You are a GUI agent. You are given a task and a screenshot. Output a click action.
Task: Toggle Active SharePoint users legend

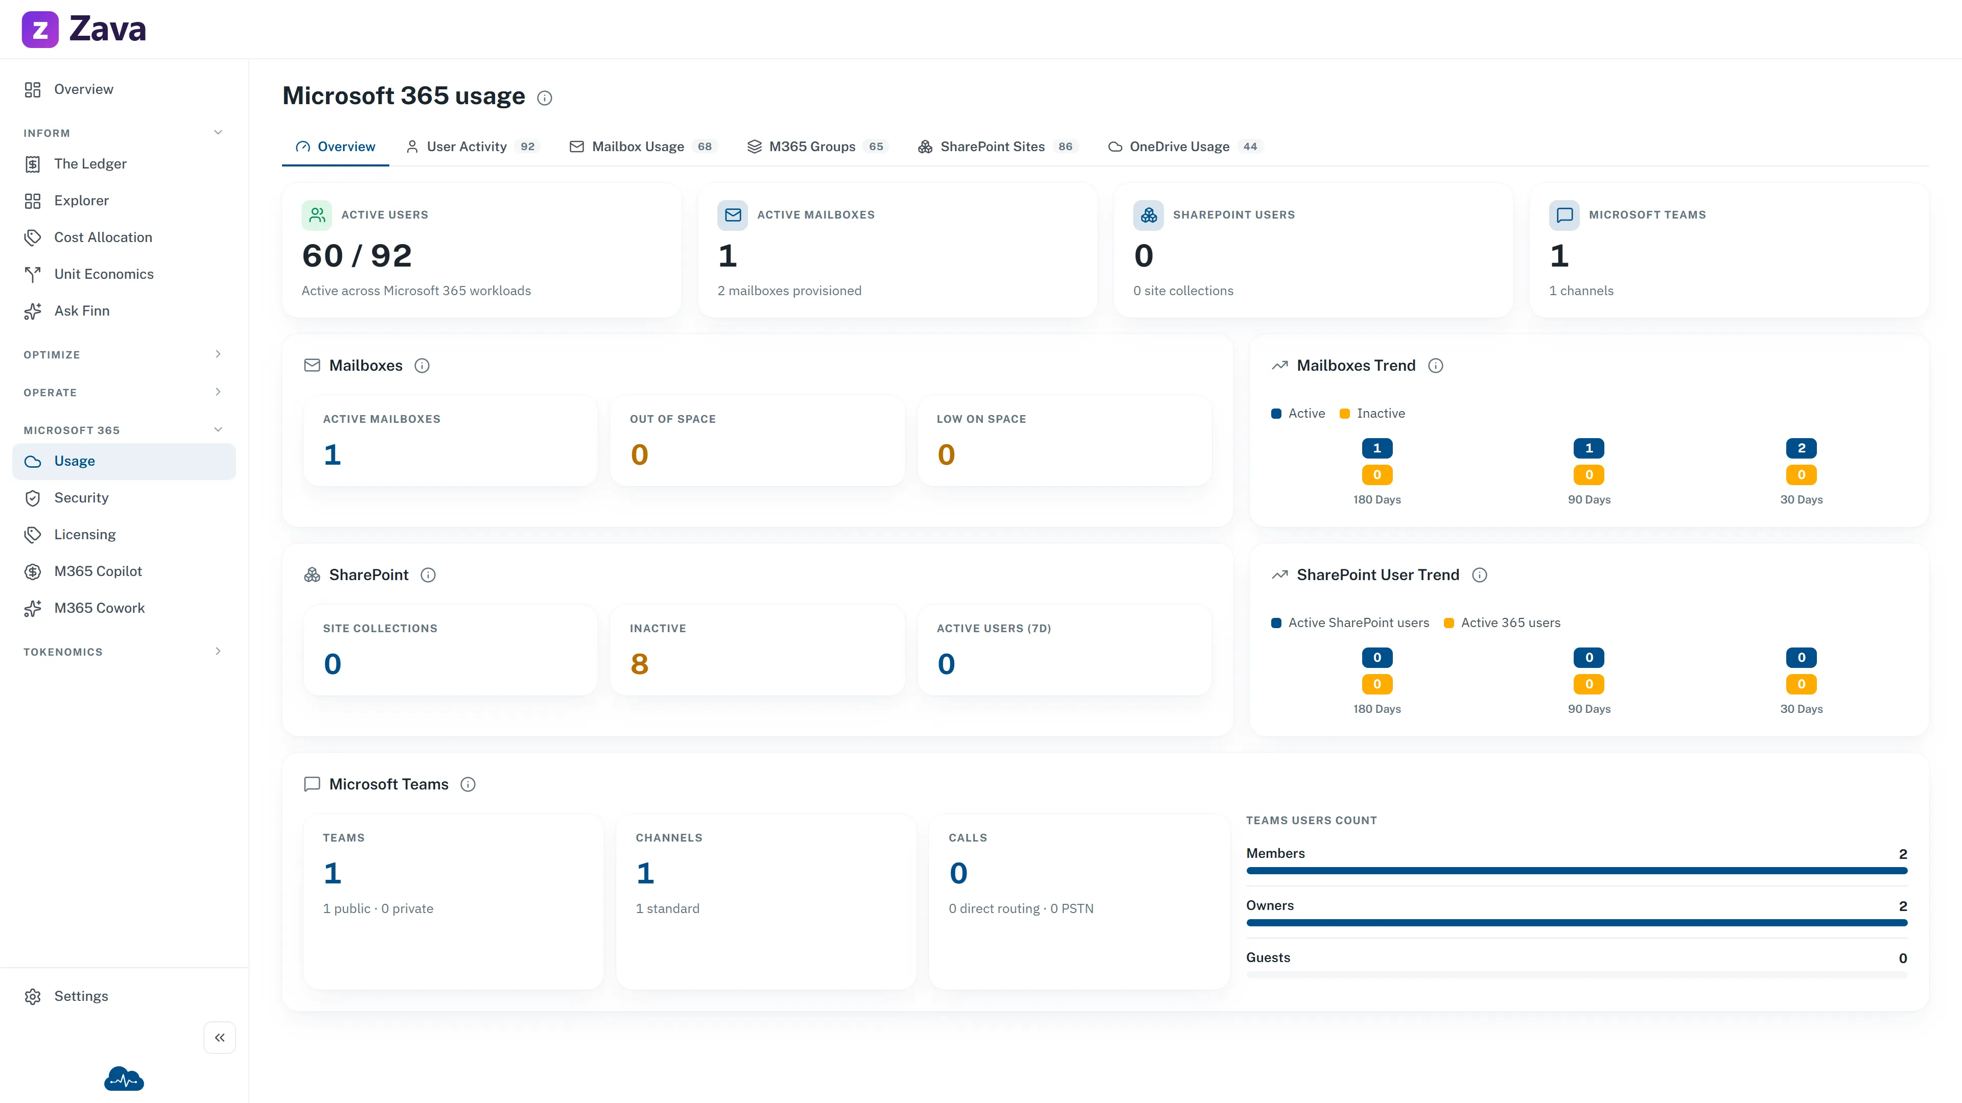1349,622
